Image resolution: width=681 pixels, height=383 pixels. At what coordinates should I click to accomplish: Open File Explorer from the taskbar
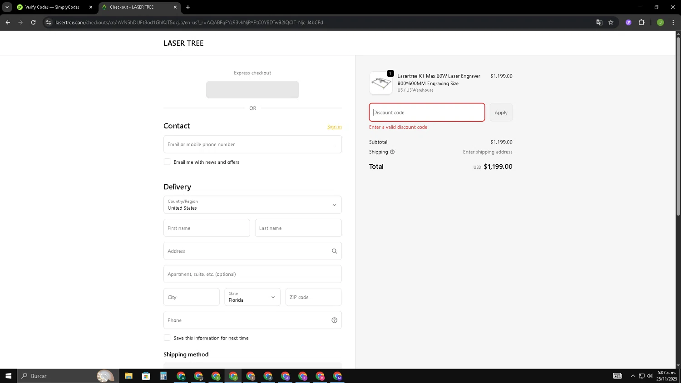point(128,376)
